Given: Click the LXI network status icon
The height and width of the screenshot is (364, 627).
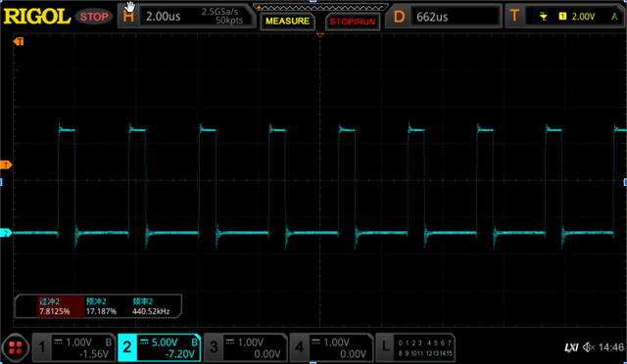Looking at the screenshot, I should pos(572,347).
